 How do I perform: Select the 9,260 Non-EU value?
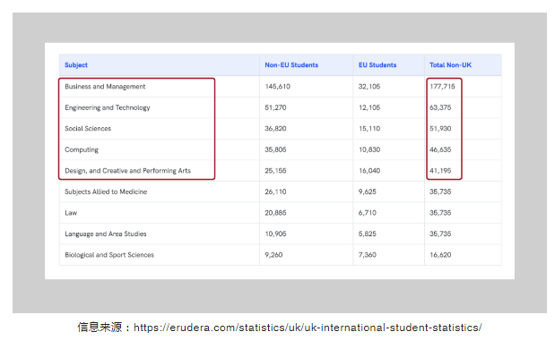[x=273, y=255]
